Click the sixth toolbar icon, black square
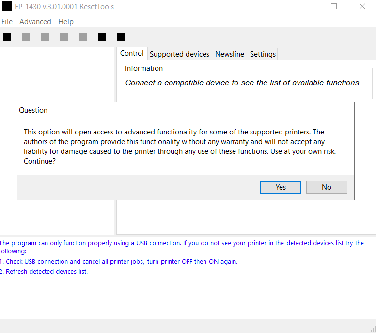 click(x=102, y=37)
